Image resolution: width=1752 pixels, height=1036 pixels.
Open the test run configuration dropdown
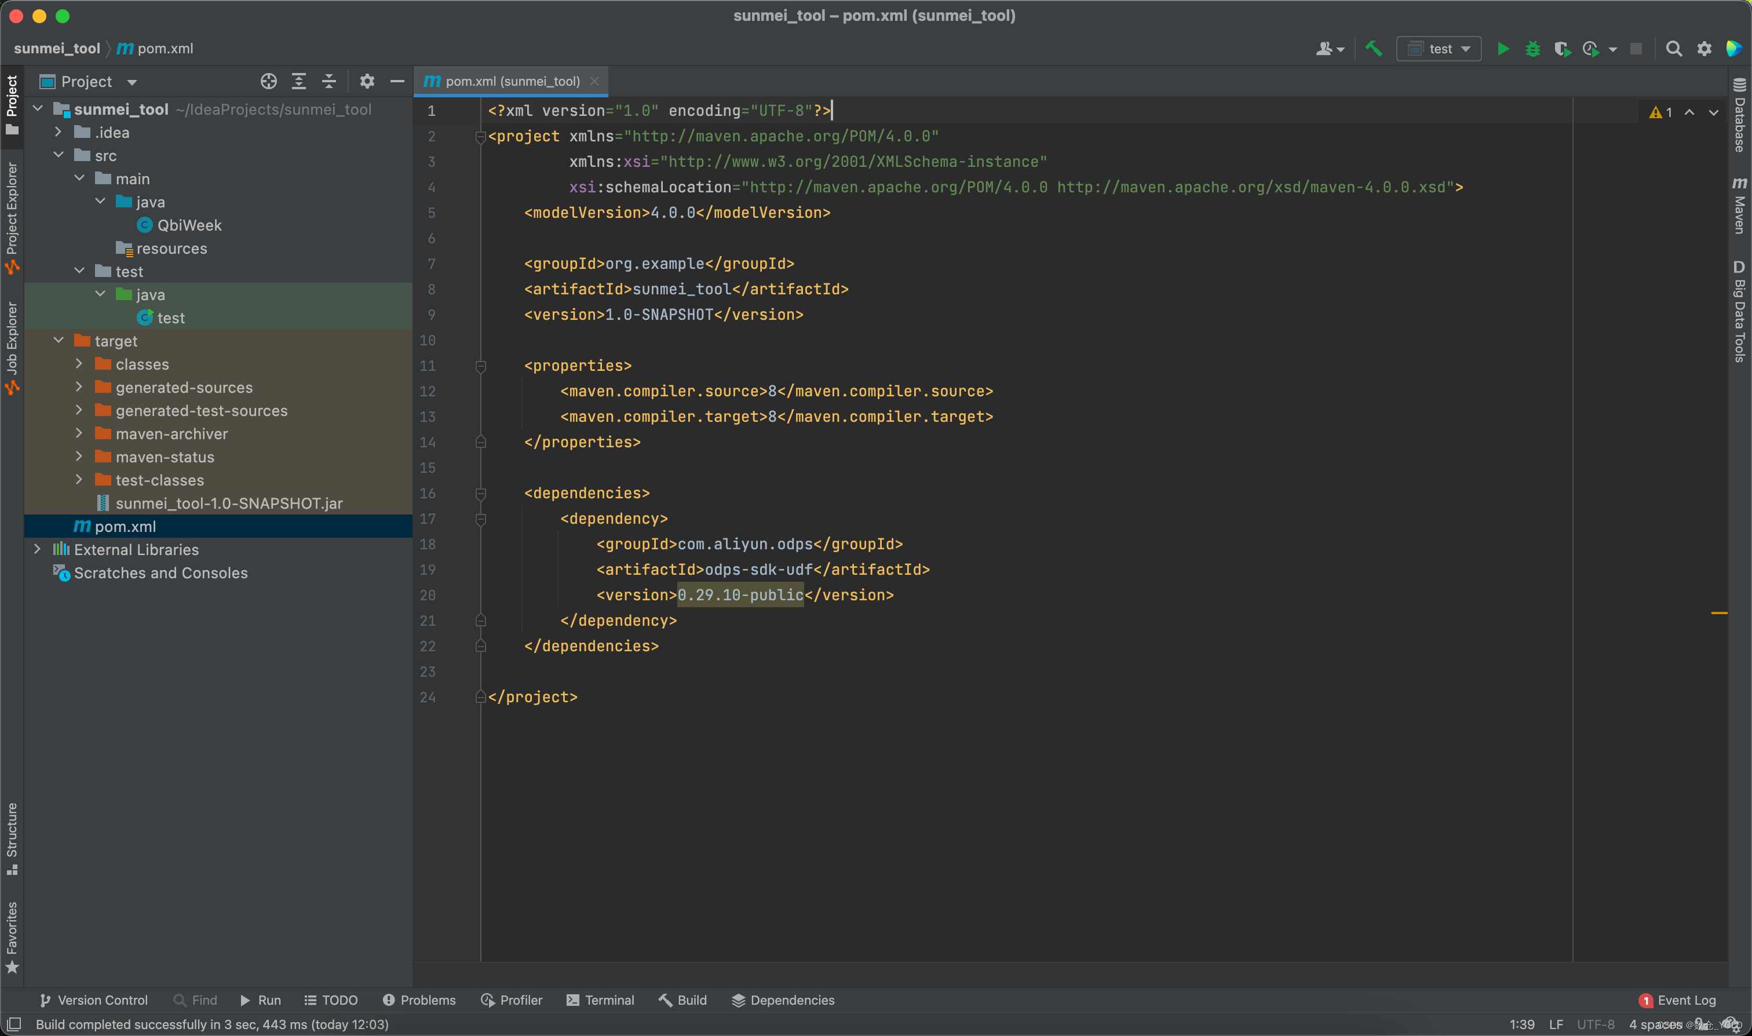pos(1439,49)
